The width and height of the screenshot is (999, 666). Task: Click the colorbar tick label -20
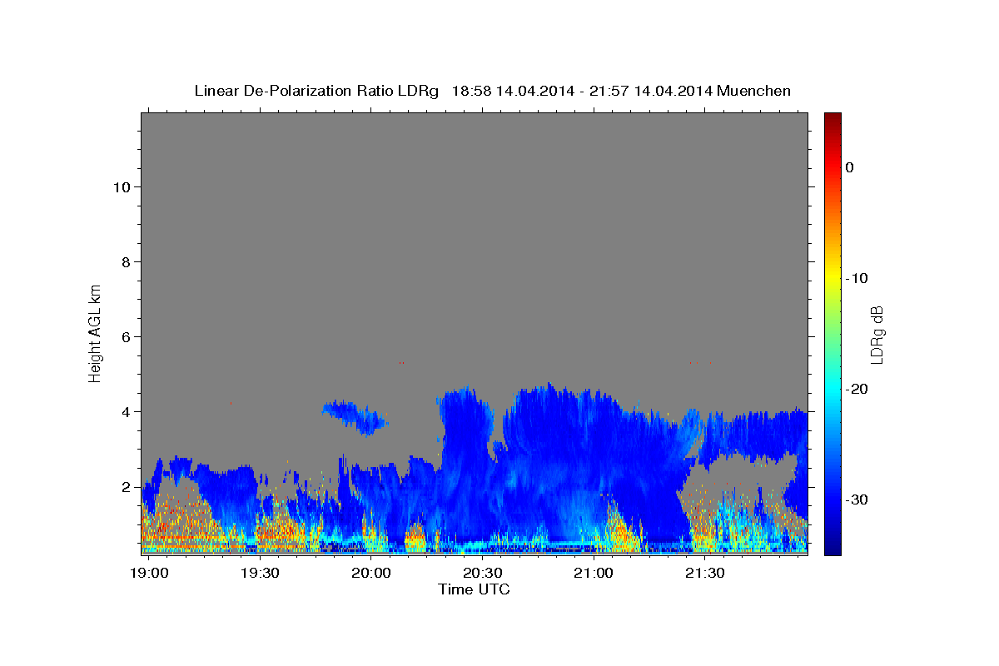point(857,389)
